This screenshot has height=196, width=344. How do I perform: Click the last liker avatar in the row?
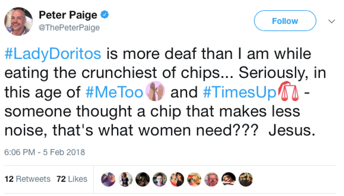pyautogui.click(x=246, y=179)
